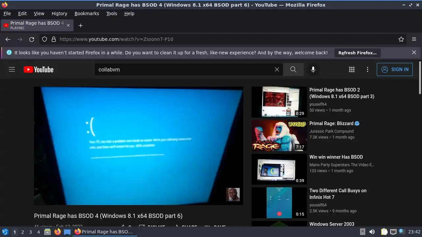Click the update notifier tray icon
The width and height of the screenshot is (422, 237).
coord(401,232)
